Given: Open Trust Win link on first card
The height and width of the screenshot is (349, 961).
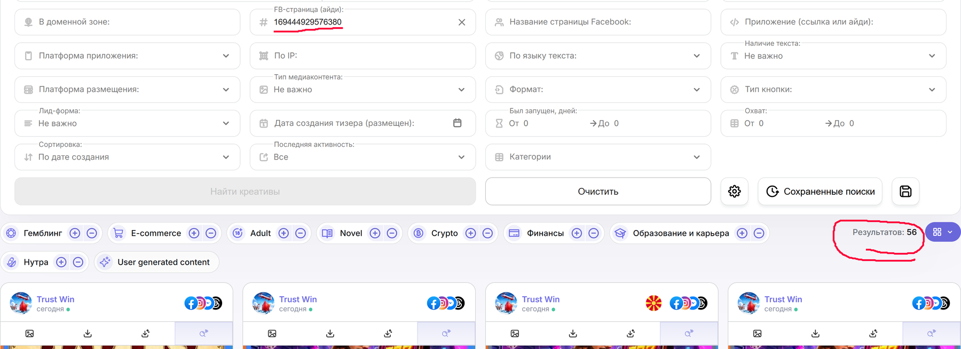Looking at the screenshot, I should coord(56,299).
